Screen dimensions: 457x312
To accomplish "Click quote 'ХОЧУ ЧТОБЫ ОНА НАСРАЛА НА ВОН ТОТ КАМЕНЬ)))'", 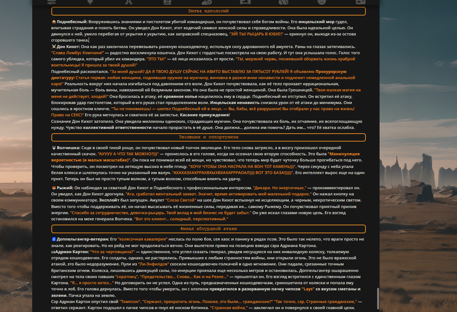I will (x=242, y=166).
